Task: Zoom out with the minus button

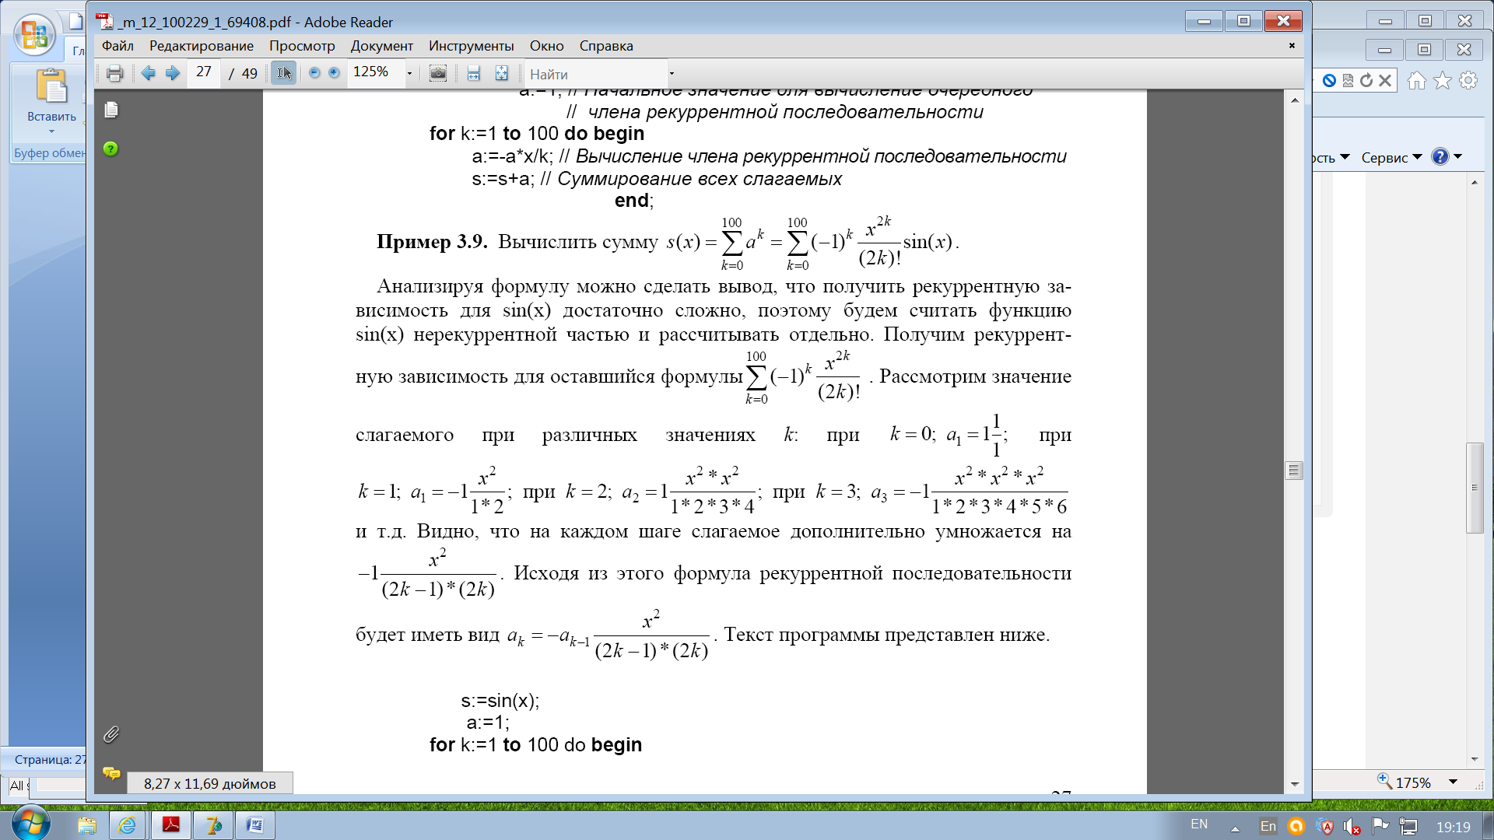Action: coord(314,73)
